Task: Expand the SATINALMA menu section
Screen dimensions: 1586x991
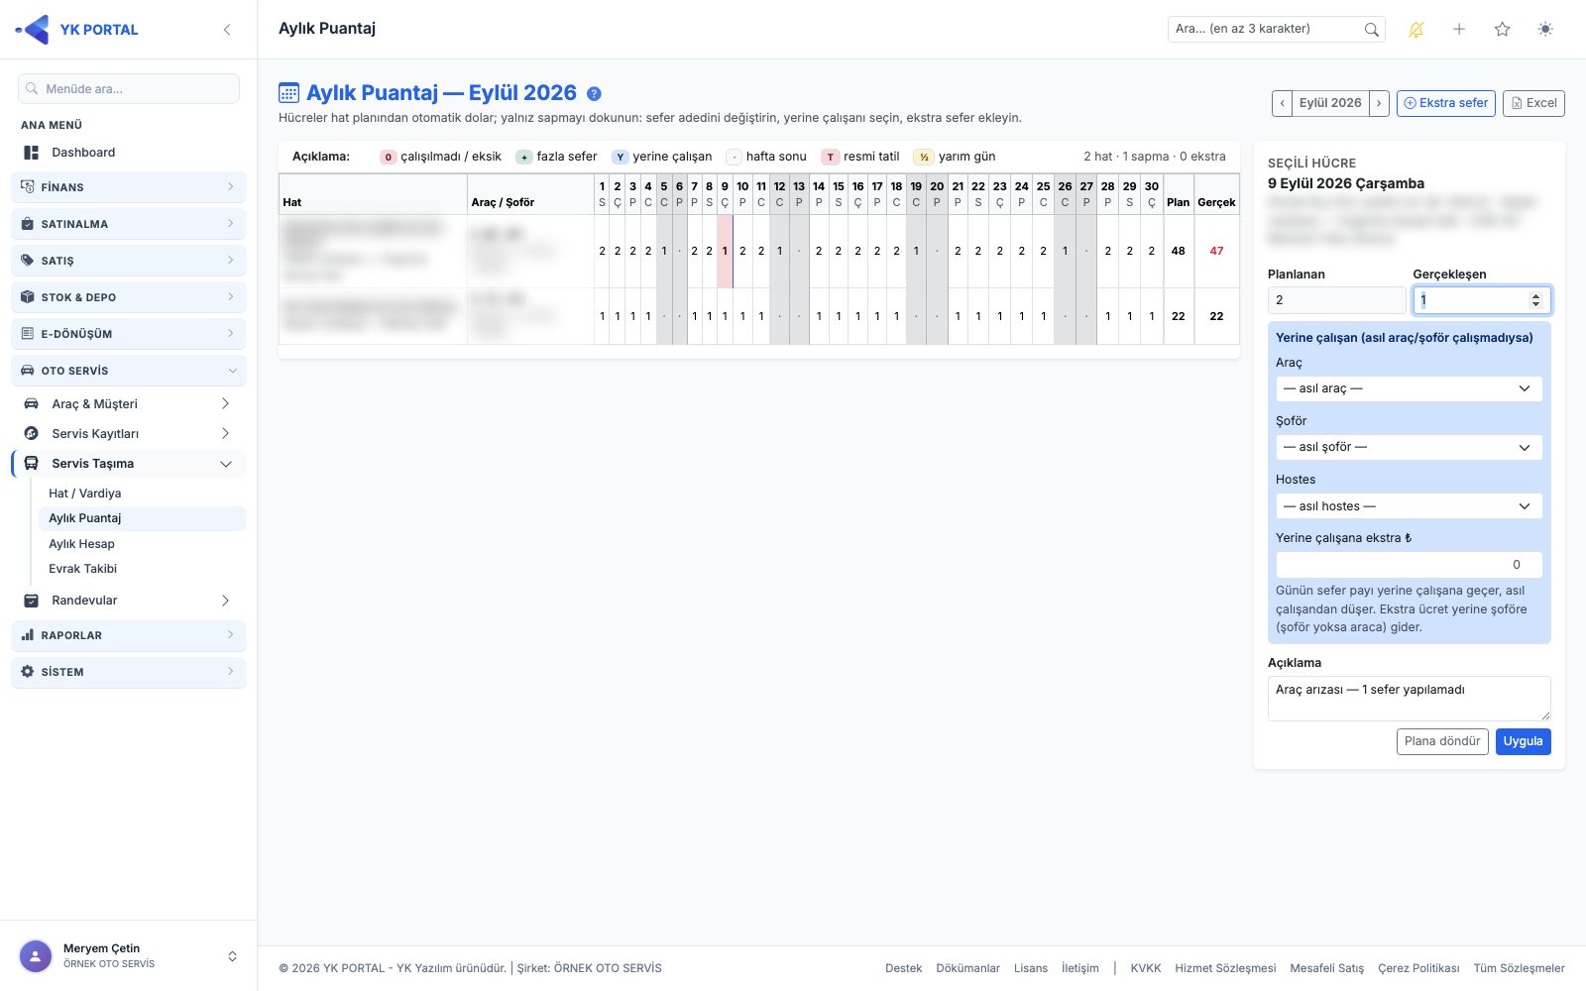Action: tap(129, 224)
